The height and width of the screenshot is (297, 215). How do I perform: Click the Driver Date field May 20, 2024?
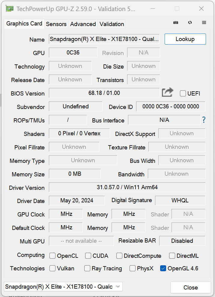coord(77,200)
